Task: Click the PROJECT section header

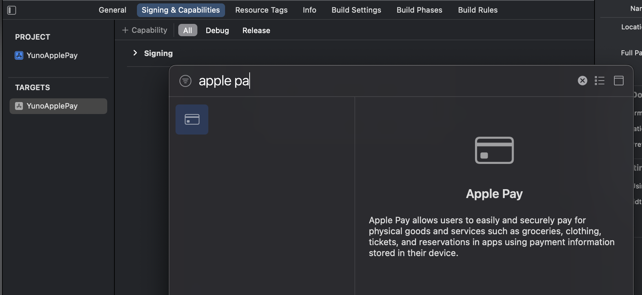Action: click(x=32, y=37)
